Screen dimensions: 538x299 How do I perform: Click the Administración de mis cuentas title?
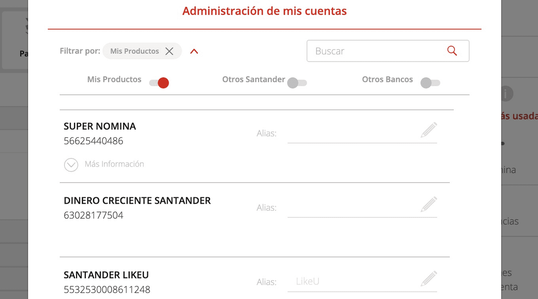click(x=265, y=11)
